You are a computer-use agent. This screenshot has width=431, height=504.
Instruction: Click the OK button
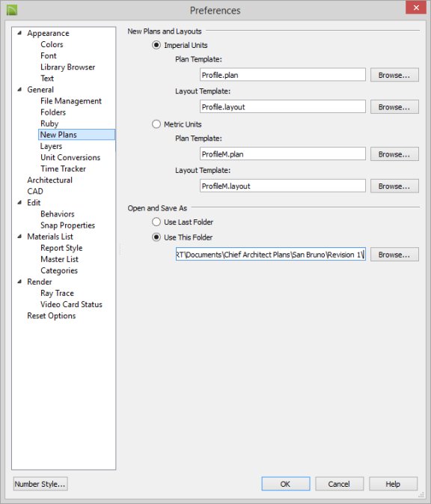point(286,484)
